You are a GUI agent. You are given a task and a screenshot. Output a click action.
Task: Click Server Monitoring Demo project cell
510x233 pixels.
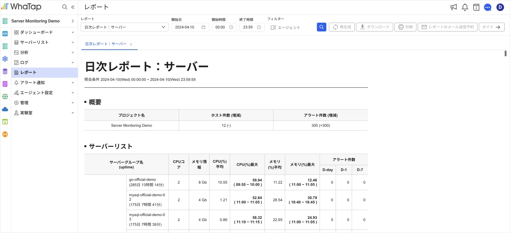coord(132,125)
